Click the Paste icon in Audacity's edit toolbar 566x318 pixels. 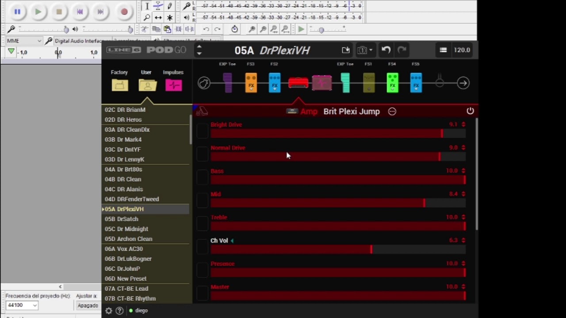(x=167, y=29)
